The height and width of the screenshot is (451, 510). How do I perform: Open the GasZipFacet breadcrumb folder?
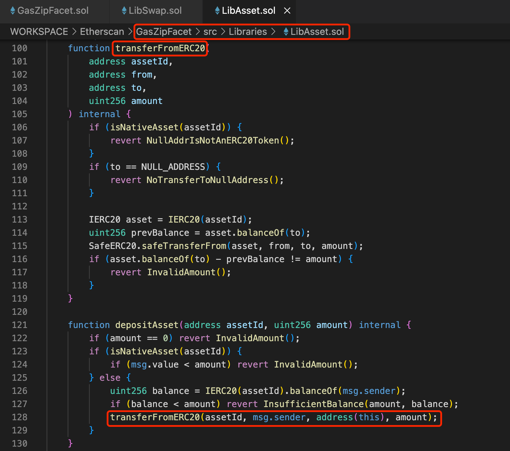[164, 32]
